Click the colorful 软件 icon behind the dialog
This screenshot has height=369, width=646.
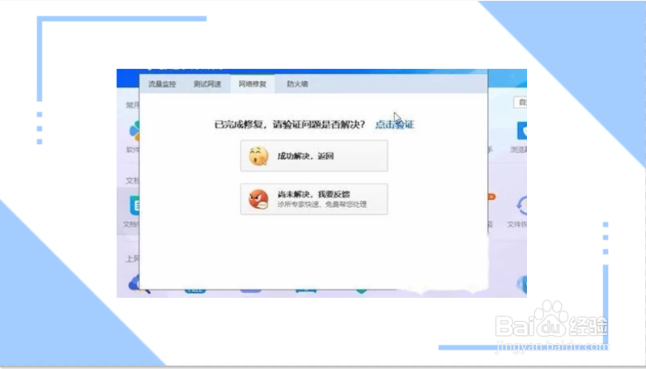point(134,131)
